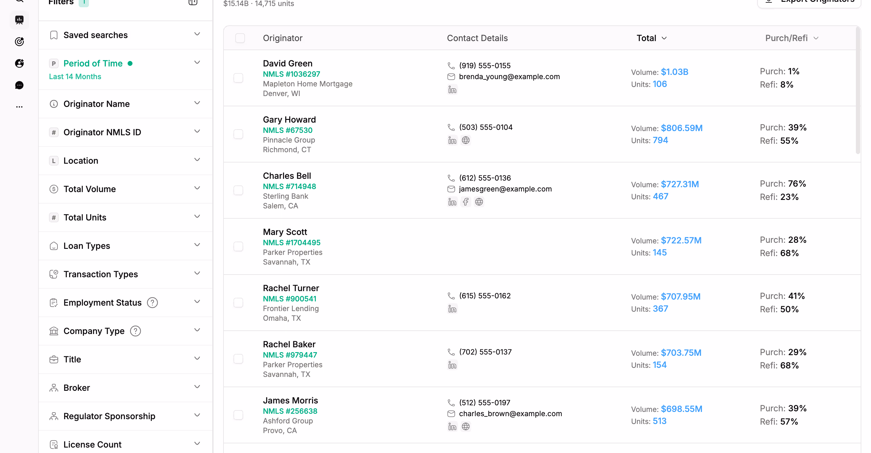
Task: Check the David Green row checkbox
Action: [x=238, y=78]
